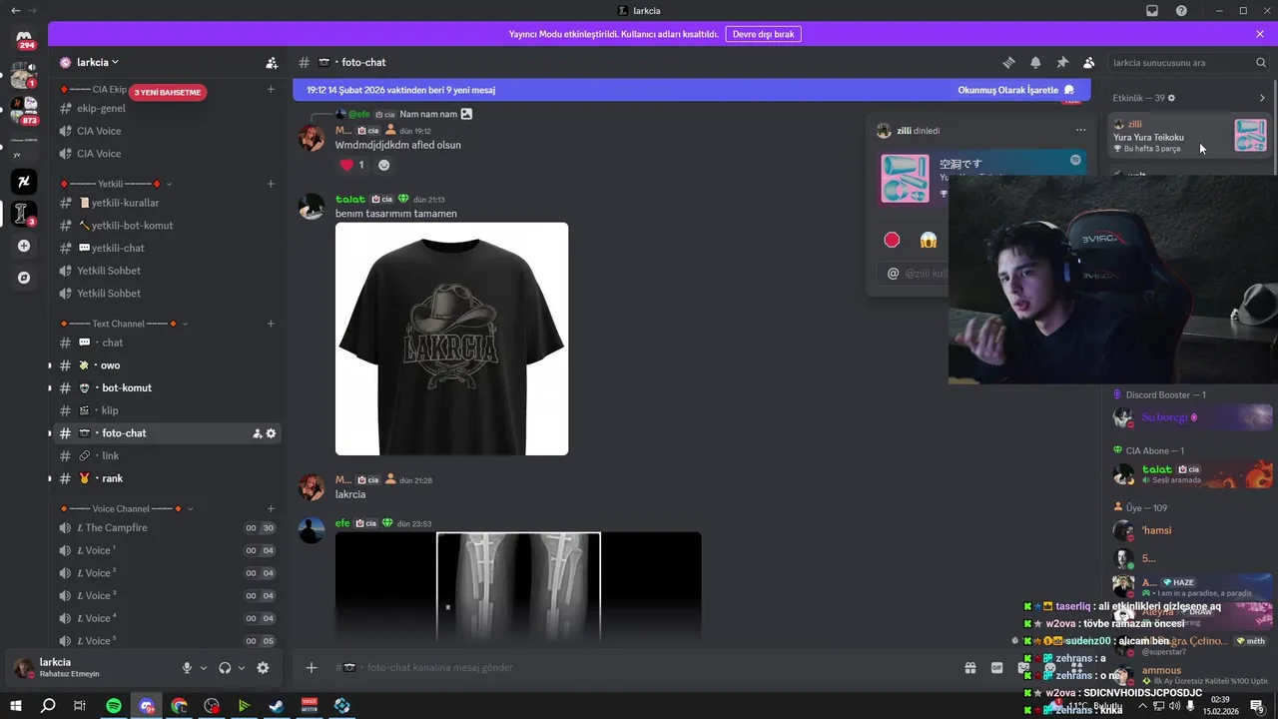Image resolution: width=1278 pixels, height=719 pixels.
Task: Open three-dot menu on zilli activity card
Action: pyautogui.click(x=1080, y=130)
